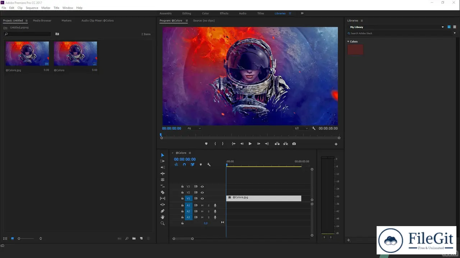This screenshot has height=258, width=460.
Task: Select the Zoom magnifier tool
Action: 162,223
